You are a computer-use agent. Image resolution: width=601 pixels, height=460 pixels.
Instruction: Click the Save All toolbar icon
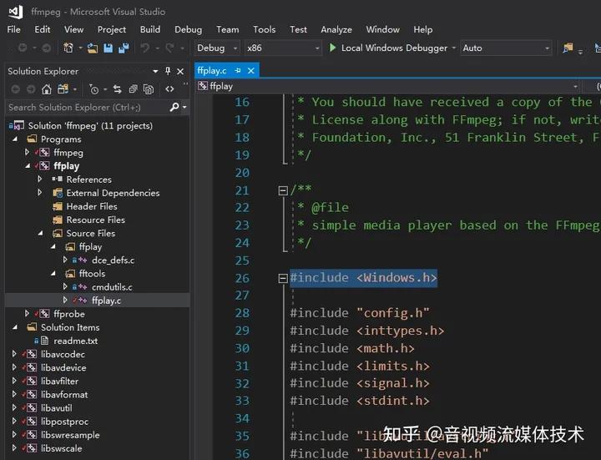point(124,48)
